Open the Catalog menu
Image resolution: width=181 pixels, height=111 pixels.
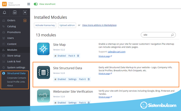click(x=12, y=26)
